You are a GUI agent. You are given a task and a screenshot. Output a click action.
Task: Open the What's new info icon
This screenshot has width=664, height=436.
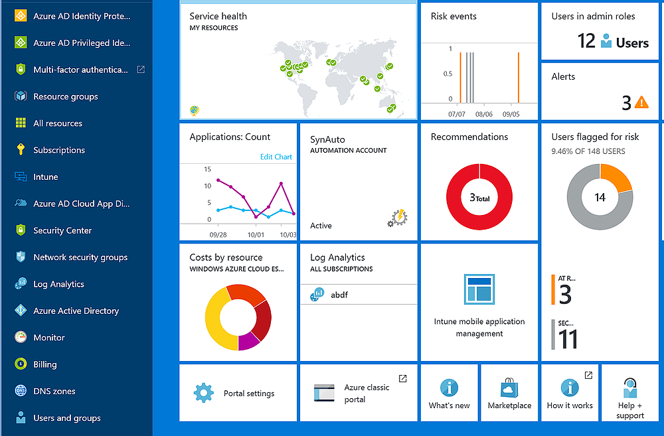(x=449, y=388)
